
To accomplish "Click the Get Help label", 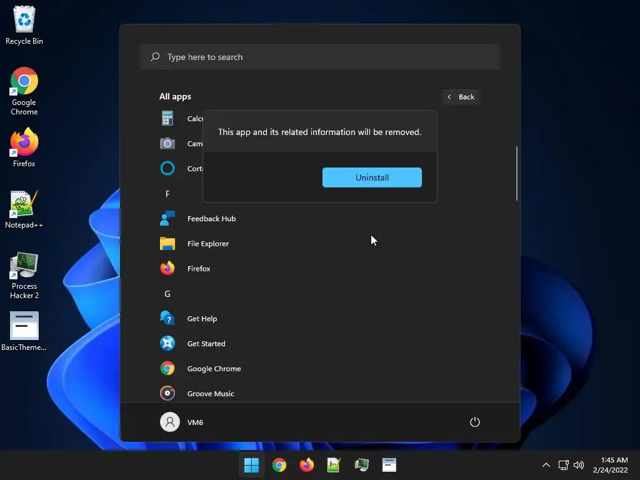I will (x=202, y=319).
